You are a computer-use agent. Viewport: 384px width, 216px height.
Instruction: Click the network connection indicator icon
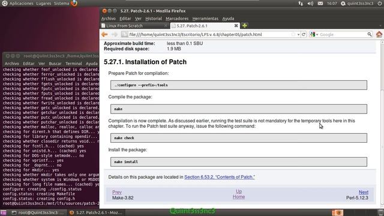point(301,4)
